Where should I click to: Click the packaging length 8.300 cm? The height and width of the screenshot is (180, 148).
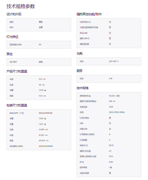(x=43, y=135)
